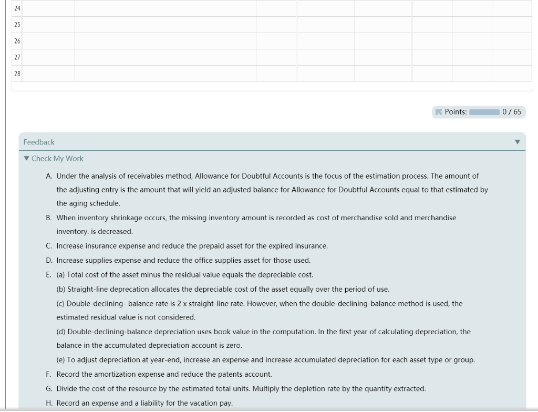This screenshot has height=412, width=538.
Task: Click the Check My Work disclosure triangle
Action: (26, 158)
